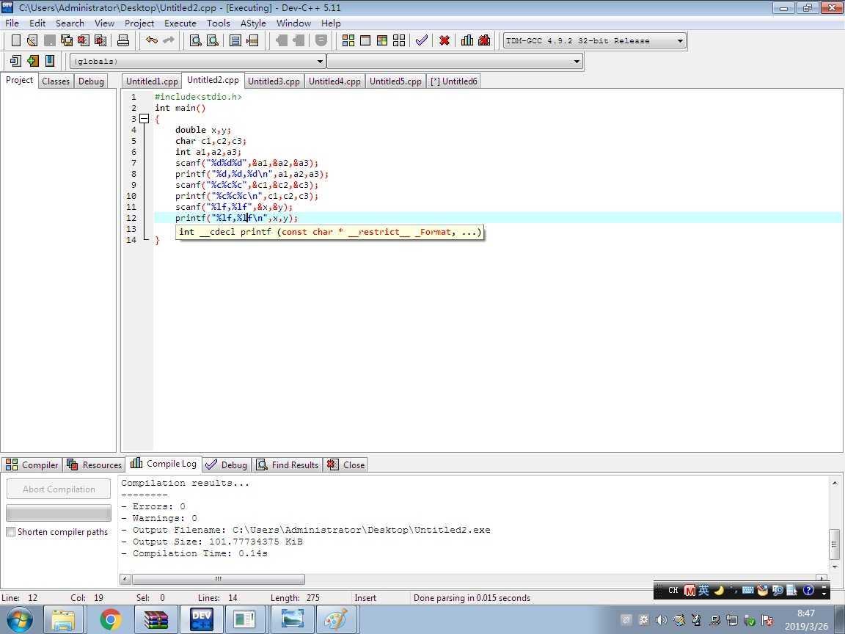
Task: Open the Resources bottom tab
Action: 95,464
